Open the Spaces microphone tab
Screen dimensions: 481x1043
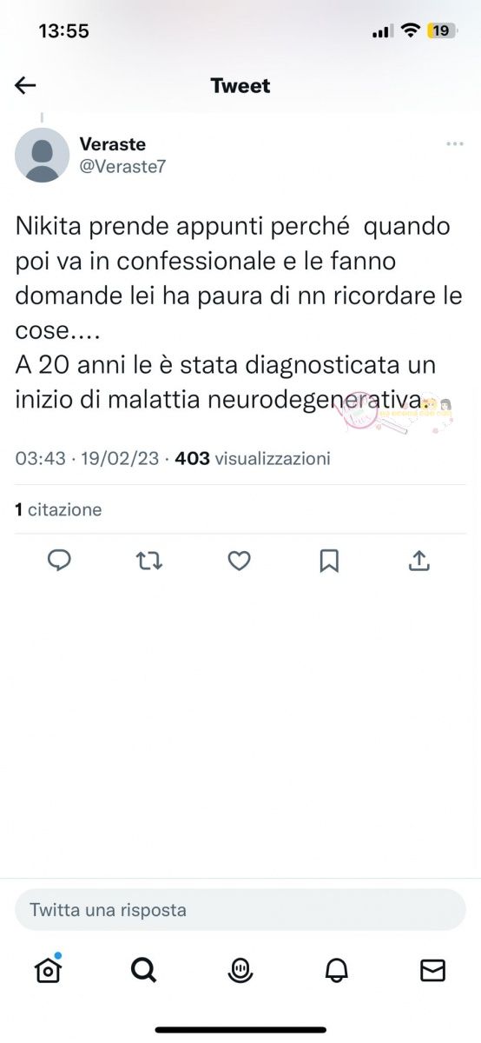tap(240, 970)
